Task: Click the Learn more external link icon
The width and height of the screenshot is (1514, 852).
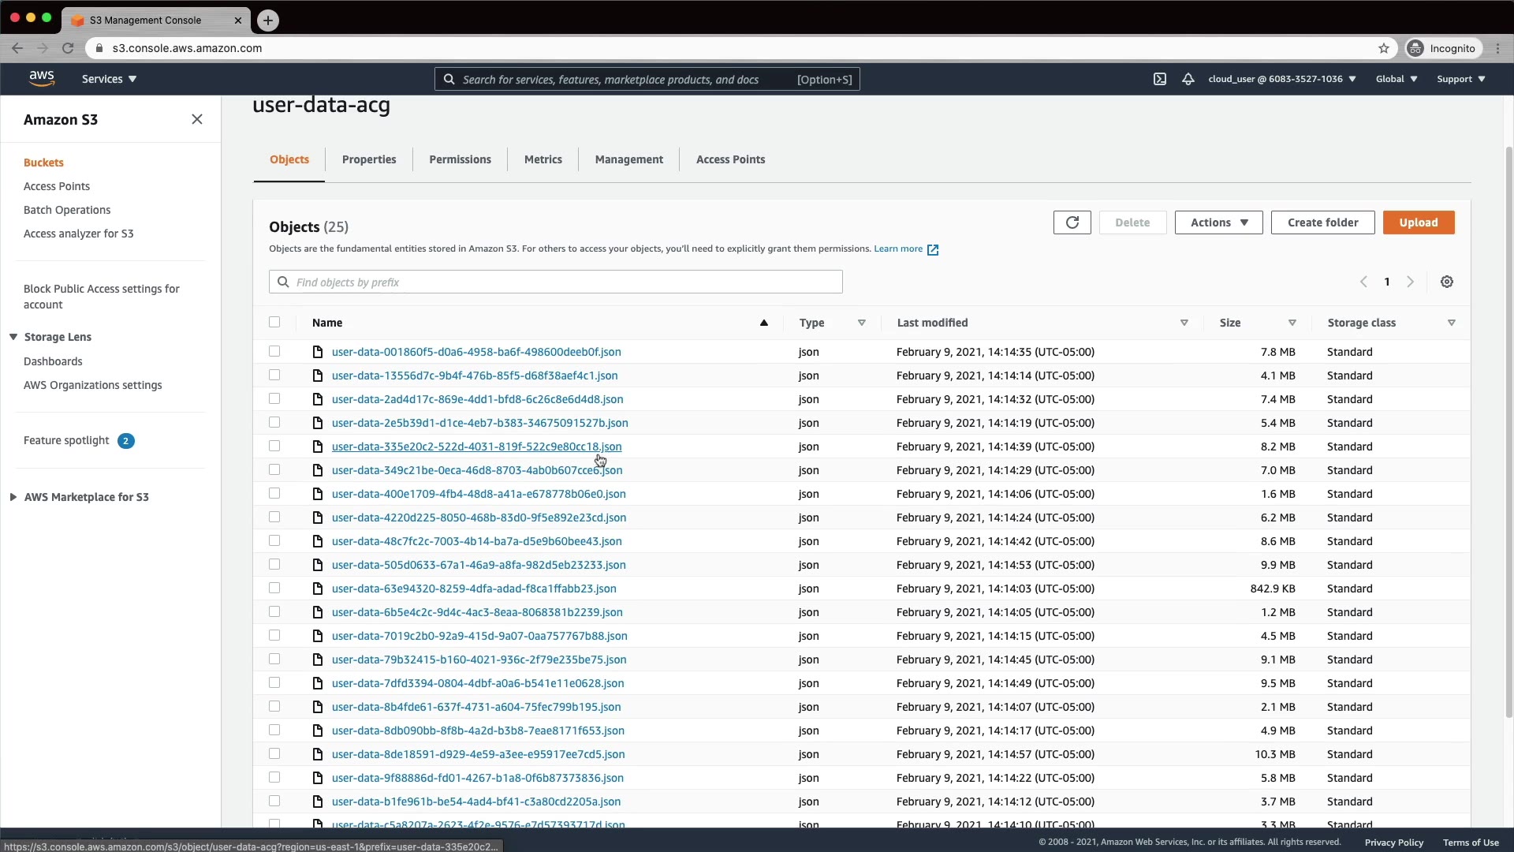Action: 933,249
